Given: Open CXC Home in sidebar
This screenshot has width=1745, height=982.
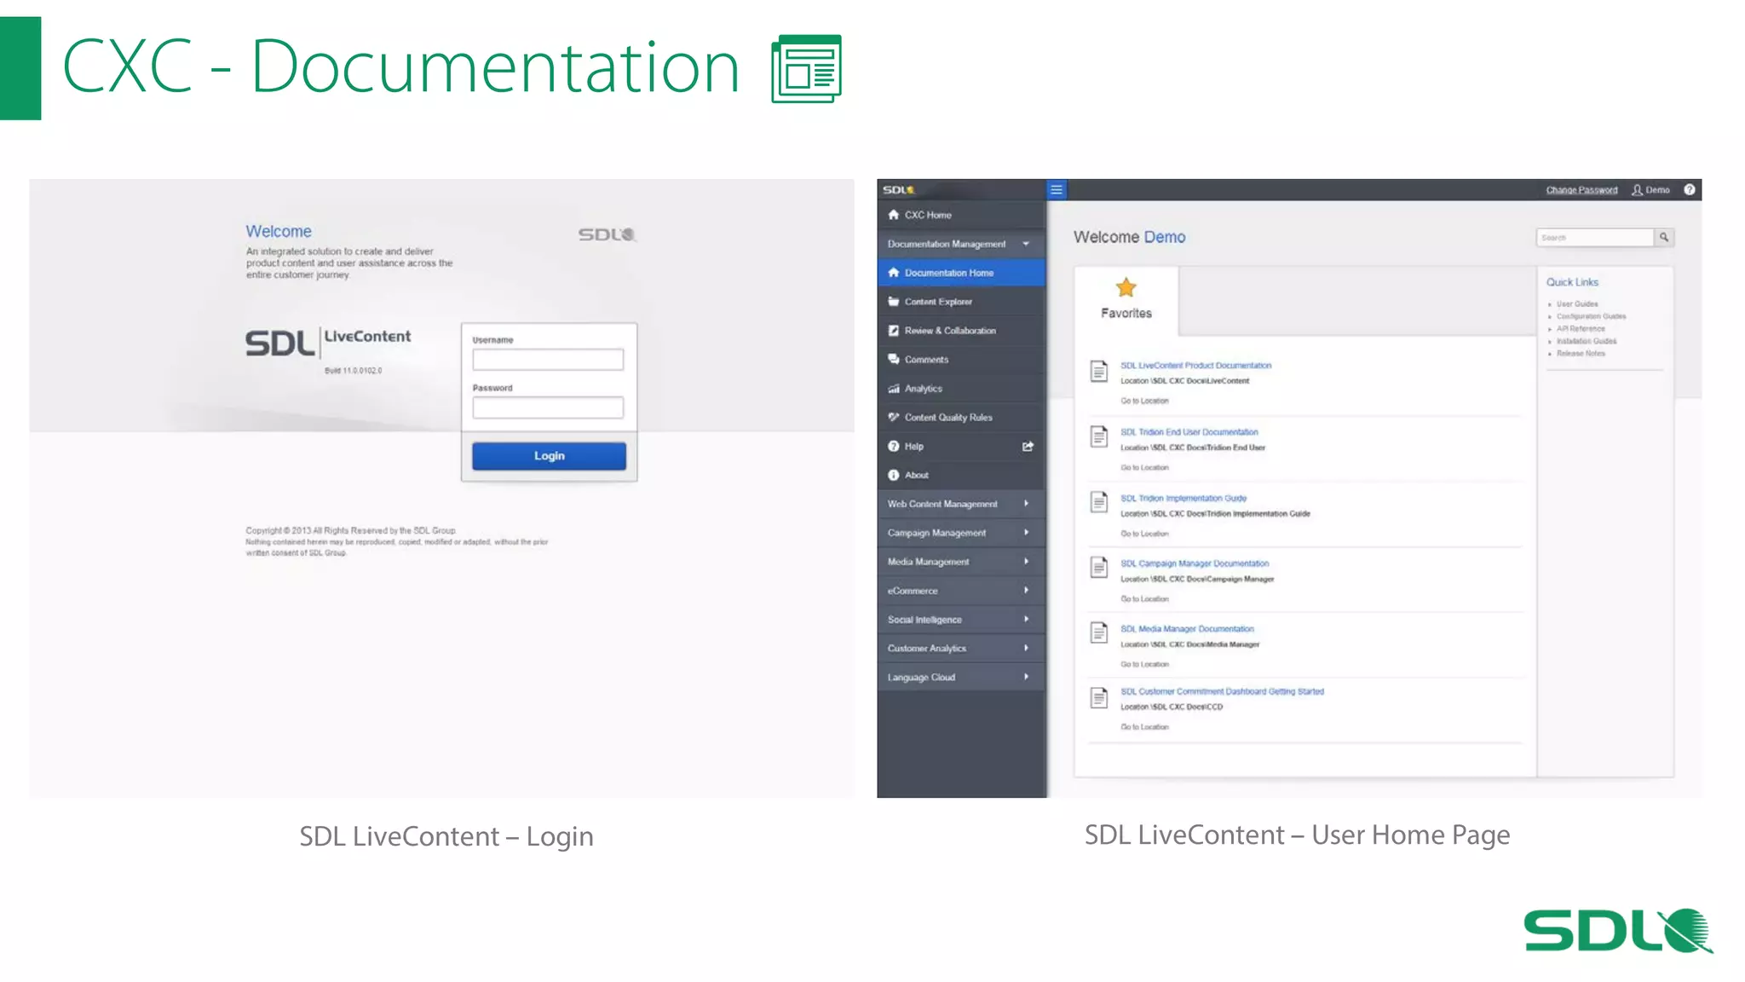Looking at the screenshot, I should click(x=961, y=215).
